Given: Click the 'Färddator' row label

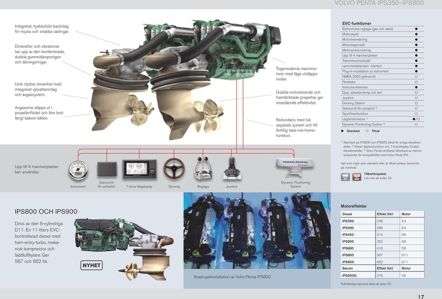Looking at the screenshot, I should pos(349,82).
